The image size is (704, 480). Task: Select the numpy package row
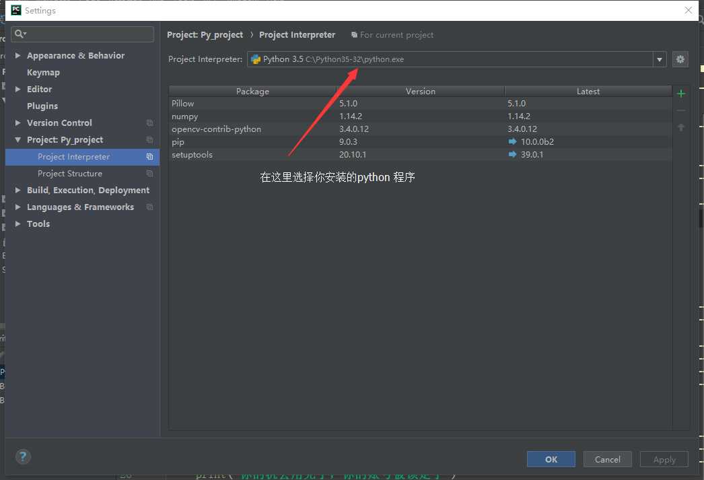click(x=420, y=116)
